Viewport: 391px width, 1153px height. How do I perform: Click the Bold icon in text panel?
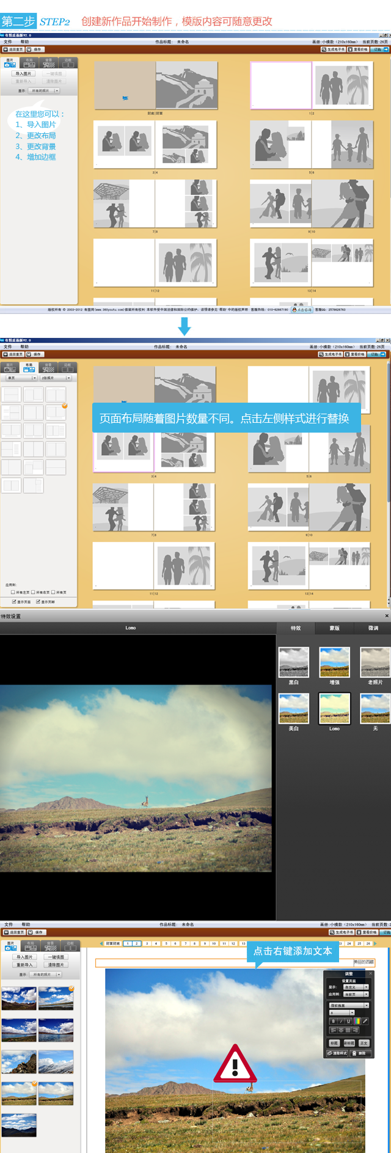click(x=333, y=1021)
